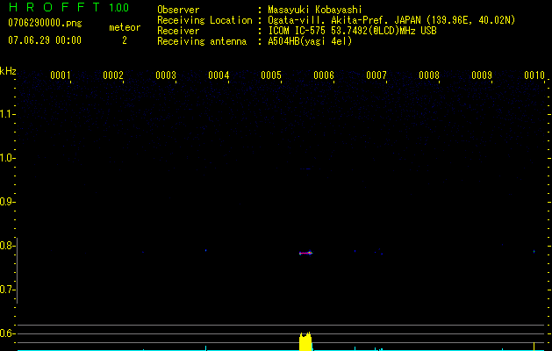Select the filename 0706290000.png

[x=45, y=24]
